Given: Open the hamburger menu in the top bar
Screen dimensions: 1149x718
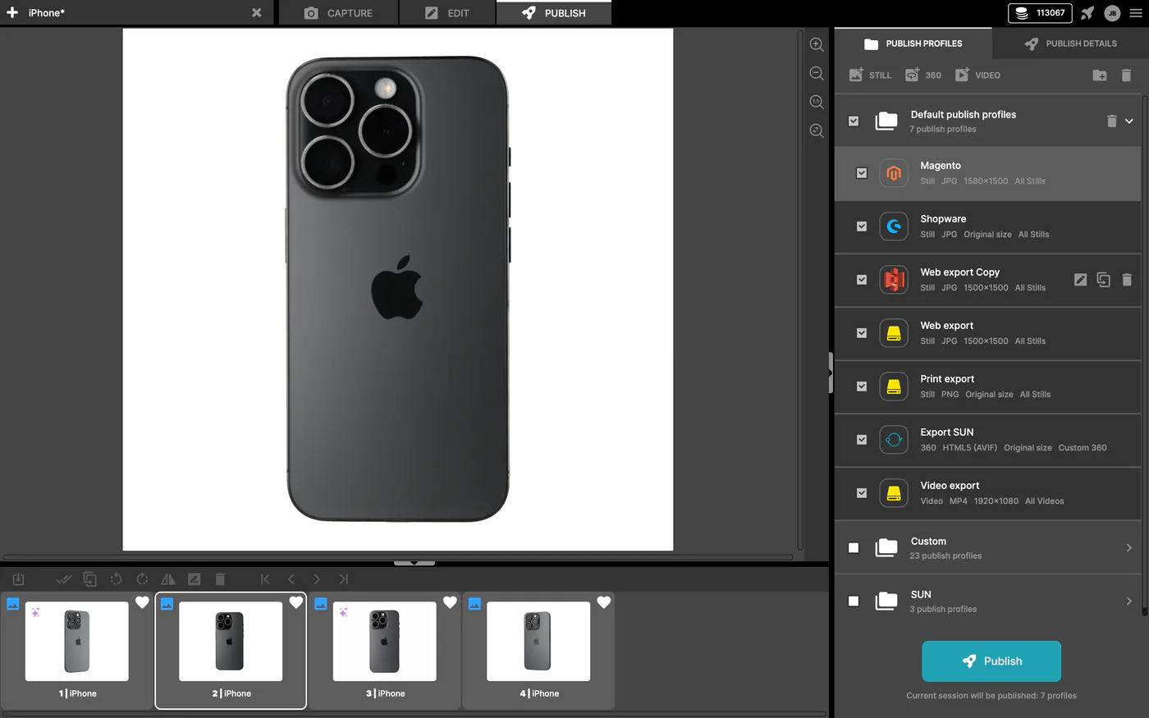Looking at the screenshot, I should pos(1136,13).
